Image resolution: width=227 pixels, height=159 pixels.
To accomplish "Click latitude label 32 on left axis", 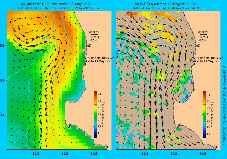I will click(2, 45).
